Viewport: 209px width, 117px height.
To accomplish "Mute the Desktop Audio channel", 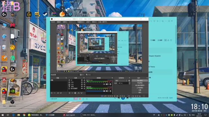I will [107, 91].
